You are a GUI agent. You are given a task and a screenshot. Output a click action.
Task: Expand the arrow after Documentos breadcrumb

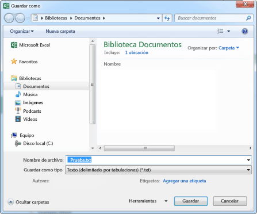click(x=104, y=18)
